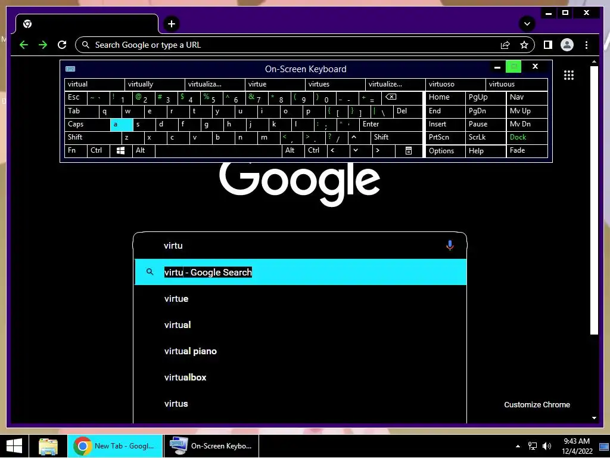Click the Chrome forward arrow
This screenshot has height=458, width=610.
pos(43,45)
